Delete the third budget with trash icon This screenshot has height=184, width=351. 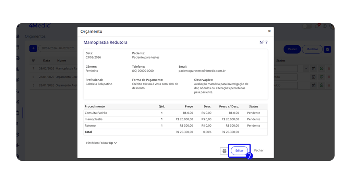pyautogui.click(x=329, y=85)
